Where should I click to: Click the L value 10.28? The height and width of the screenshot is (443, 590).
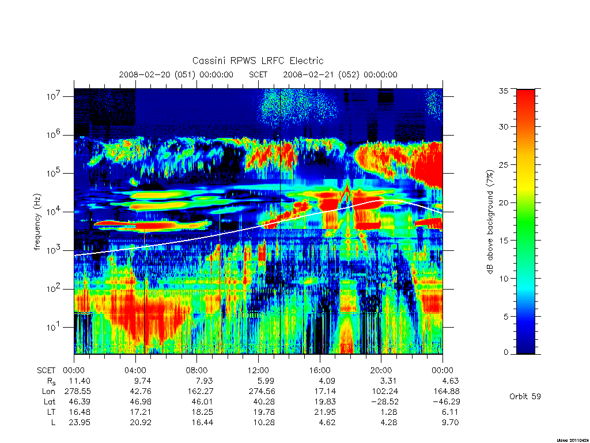tap(264, 422)
